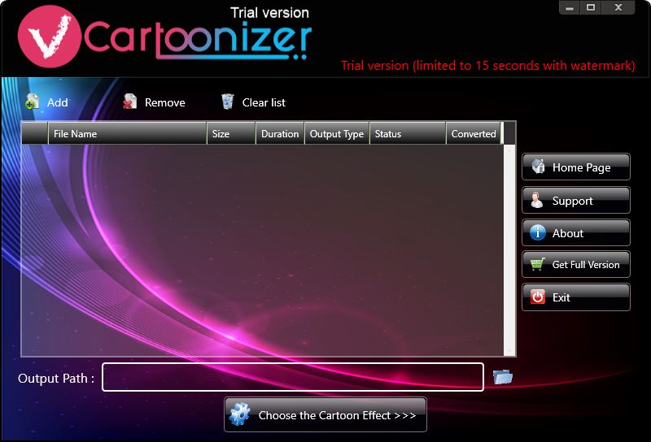
Task: Click the Add label text
Action: click(57, 102)
